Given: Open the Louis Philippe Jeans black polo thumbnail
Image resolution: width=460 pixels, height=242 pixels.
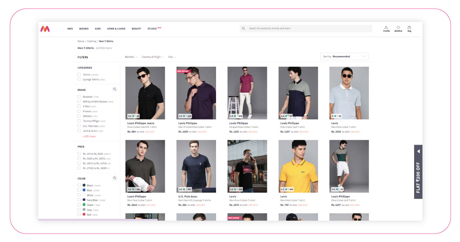Looking at the screenshot, I should coord(145,93).
